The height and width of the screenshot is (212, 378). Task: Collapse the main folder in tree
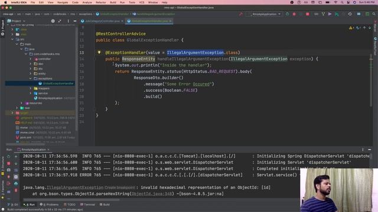coord(17,44)
